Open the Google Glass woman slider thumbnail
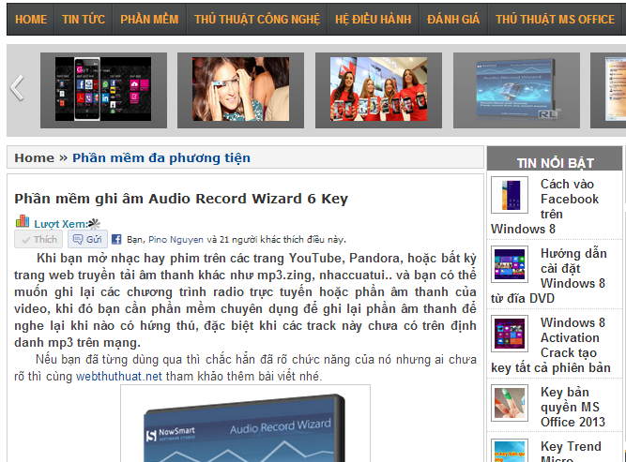Viewport: 626px width, 462px height. click(241, 89)
